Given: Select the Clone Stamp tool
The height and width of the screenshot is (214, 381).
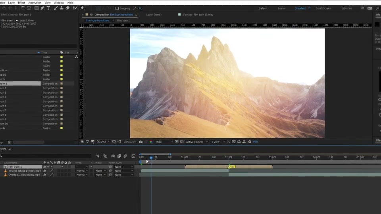Looking at the screenshot, I should coord(62,8).
